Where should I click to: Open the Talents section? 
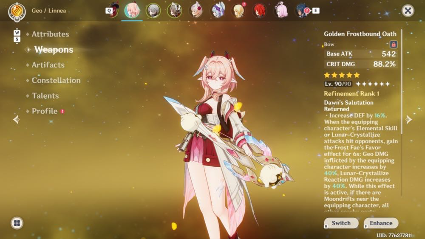click(x=45, y=96)
